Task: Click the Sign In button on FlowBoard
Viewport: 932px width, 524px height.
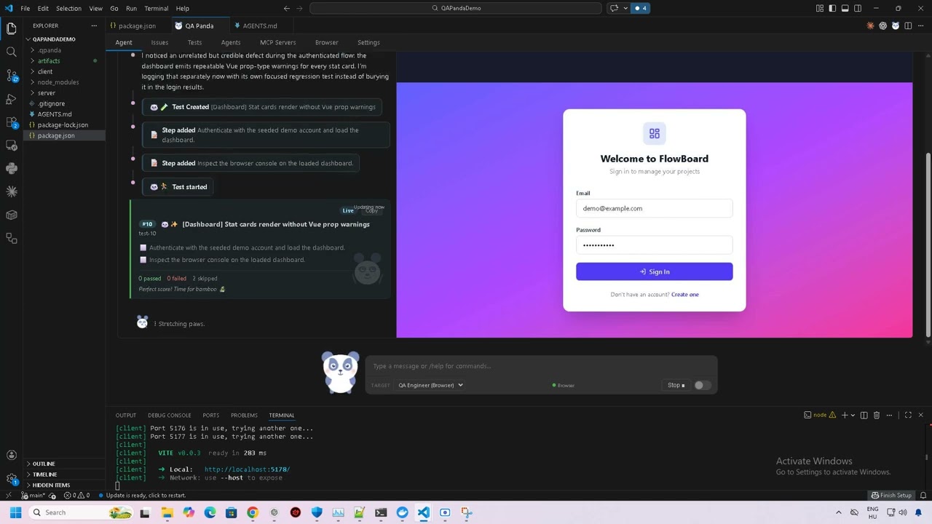Action: coord(654,271)
